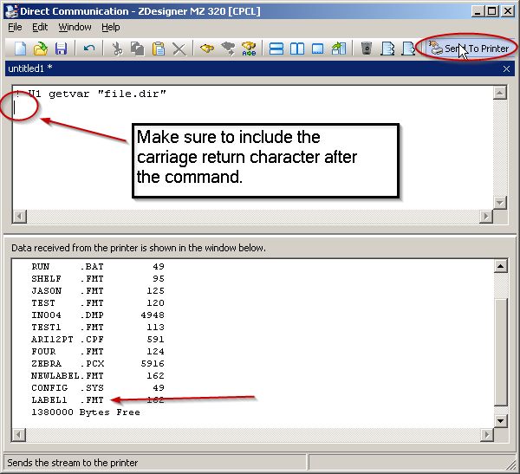Paste from clipboard using toolbar icon
Screen dimensions: 520x474
[x=158, y=49]
